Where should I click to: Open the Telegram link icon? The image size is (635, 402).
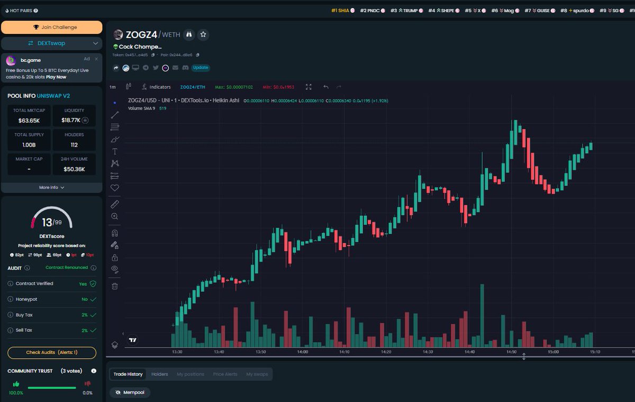pyautogui.click(x=146, y=68)
